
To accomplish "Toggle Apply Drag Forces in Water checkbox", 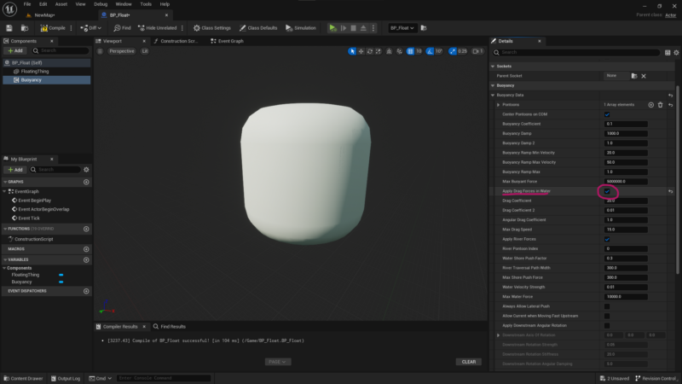I will pos(607,191).
